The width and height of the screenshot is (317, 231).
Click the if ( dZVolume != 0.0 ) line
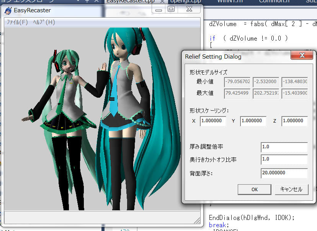(x=249, y=38)
